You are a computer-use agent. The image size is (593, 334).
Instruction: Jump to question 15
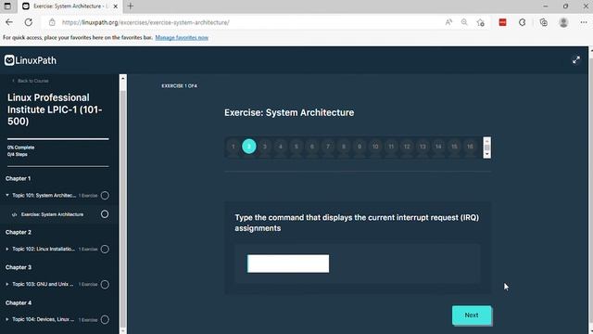(x=454, y=147)
